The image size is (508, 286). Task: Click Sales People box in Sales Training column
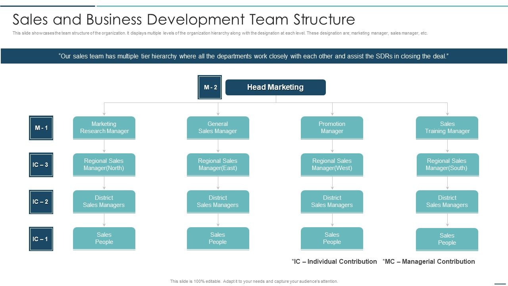447,240
